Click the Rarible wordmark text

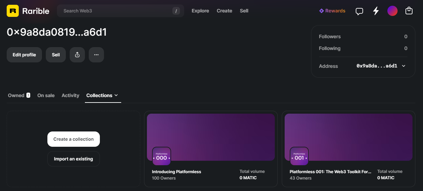coord(36,11)
